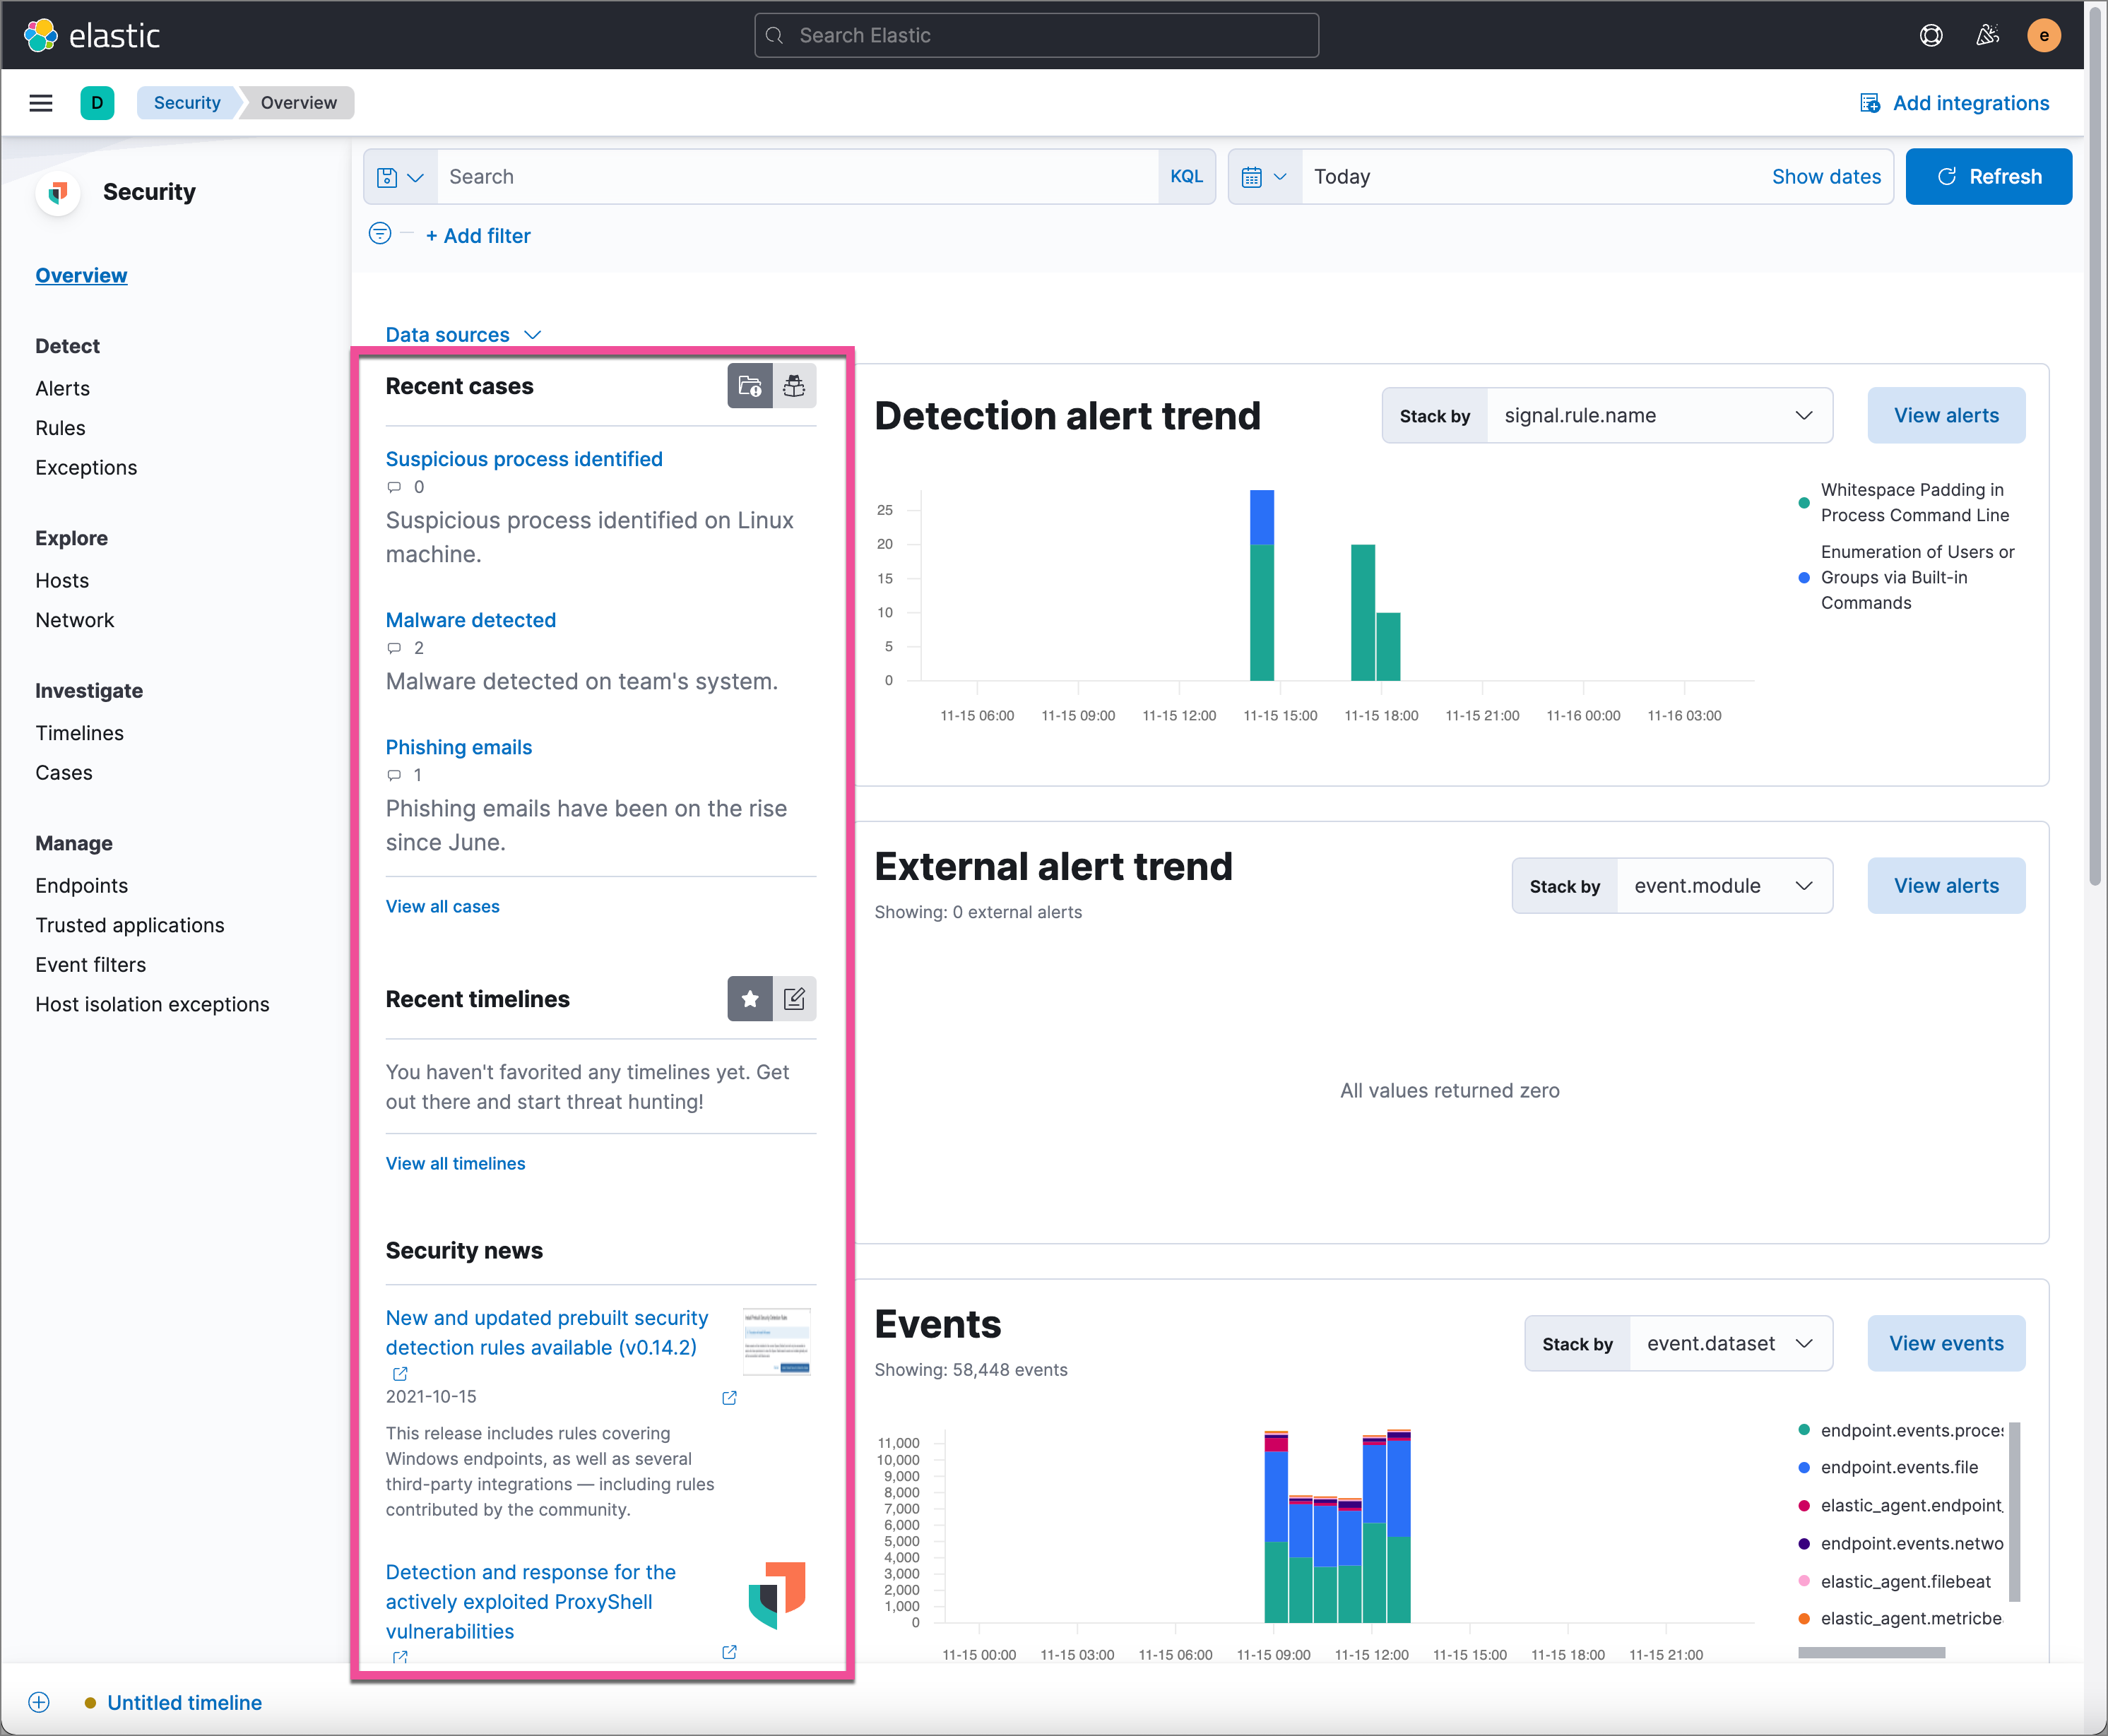The width and height of the screenshot is (2108, 1736).
Task: Click the user profile avatar icon
Action: pyautogui.click(x=2049, y=33)
